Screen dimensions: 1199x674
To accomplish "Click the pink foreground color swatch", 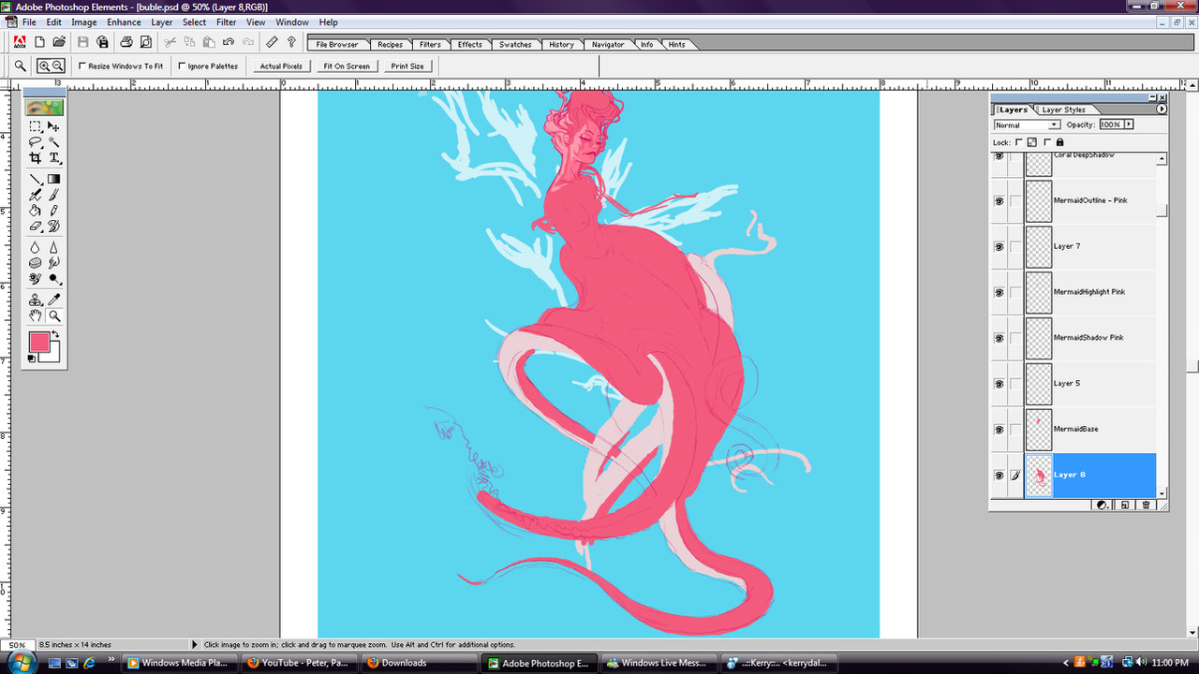I will tap(38, 342).
